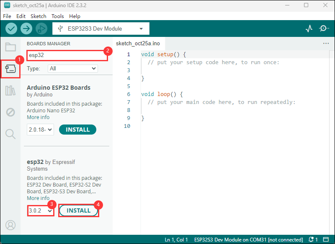335x244 pixels.
Task: Open the Sketchbook folder panel
Action: click(10, 47)
